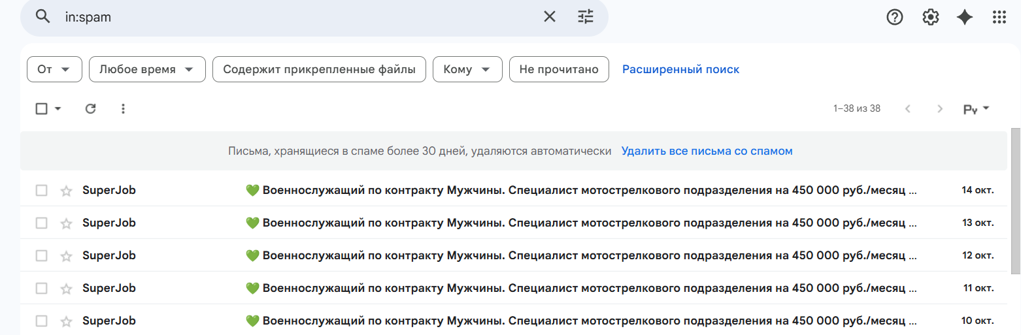Tick the checkbox for the 13 окт. email
Viewport: 1021px width, 335px height.
tap(41, 223)
